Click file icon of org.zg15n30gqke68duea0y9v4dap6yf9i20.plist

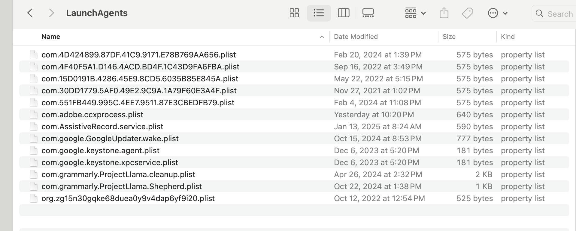(x=34, y=198)
